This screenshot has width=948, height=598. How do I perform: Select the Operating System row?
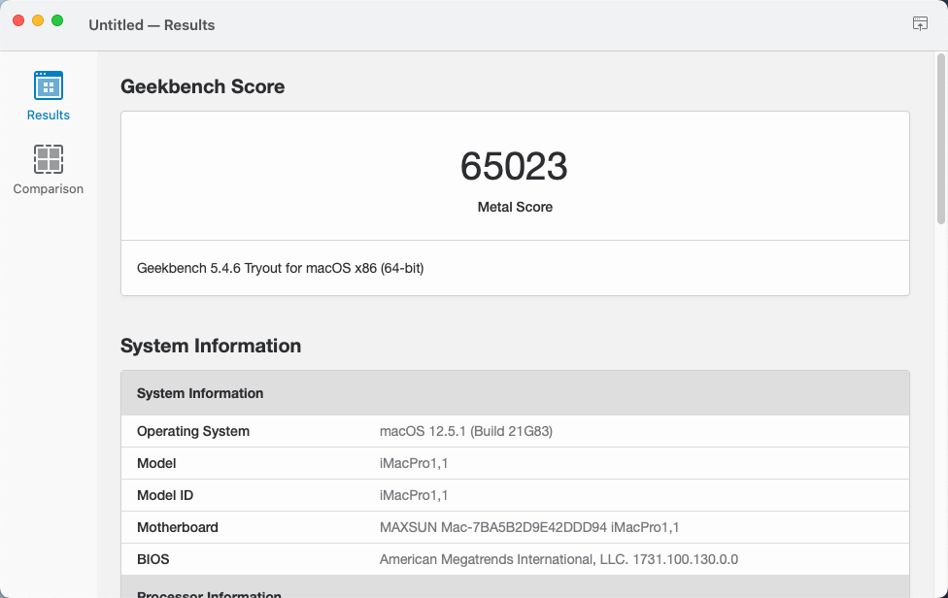click(515, 431)
